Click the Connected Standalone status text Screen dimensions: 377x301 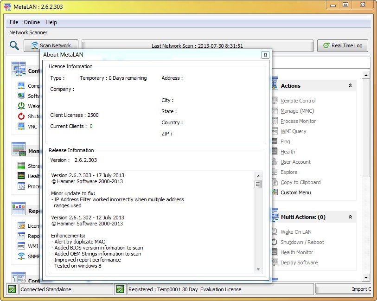point(46,289)
